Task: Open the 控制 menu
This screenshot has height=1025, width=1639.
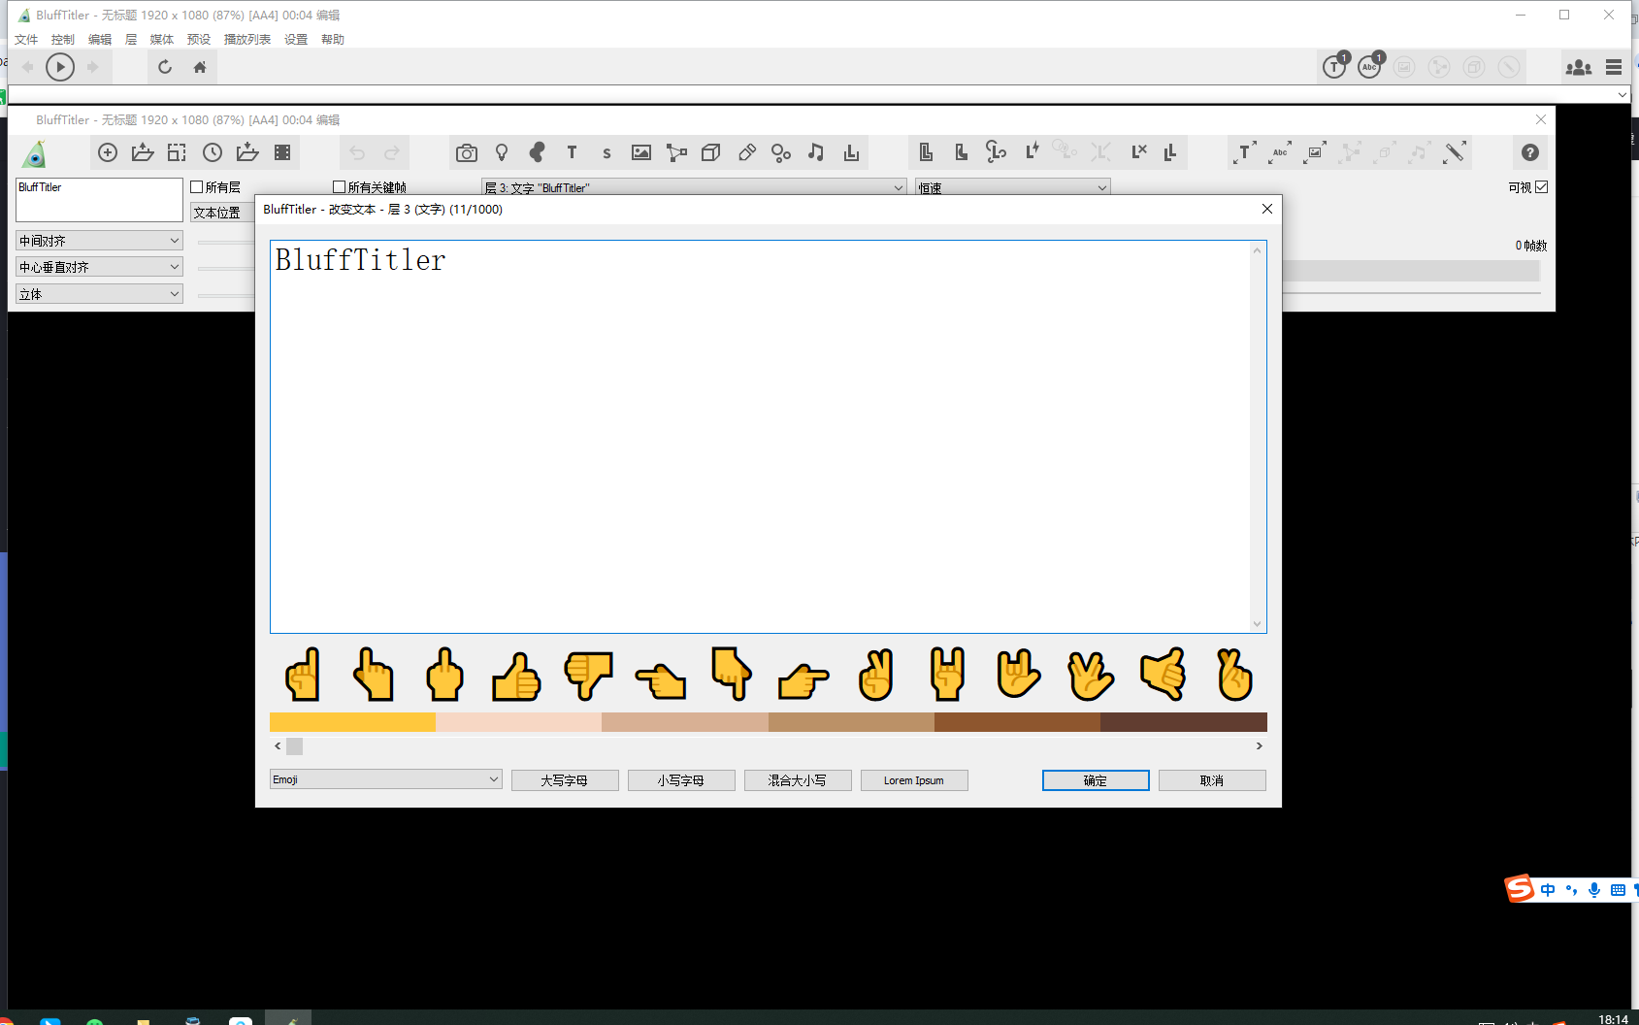Action: [63, 40]
